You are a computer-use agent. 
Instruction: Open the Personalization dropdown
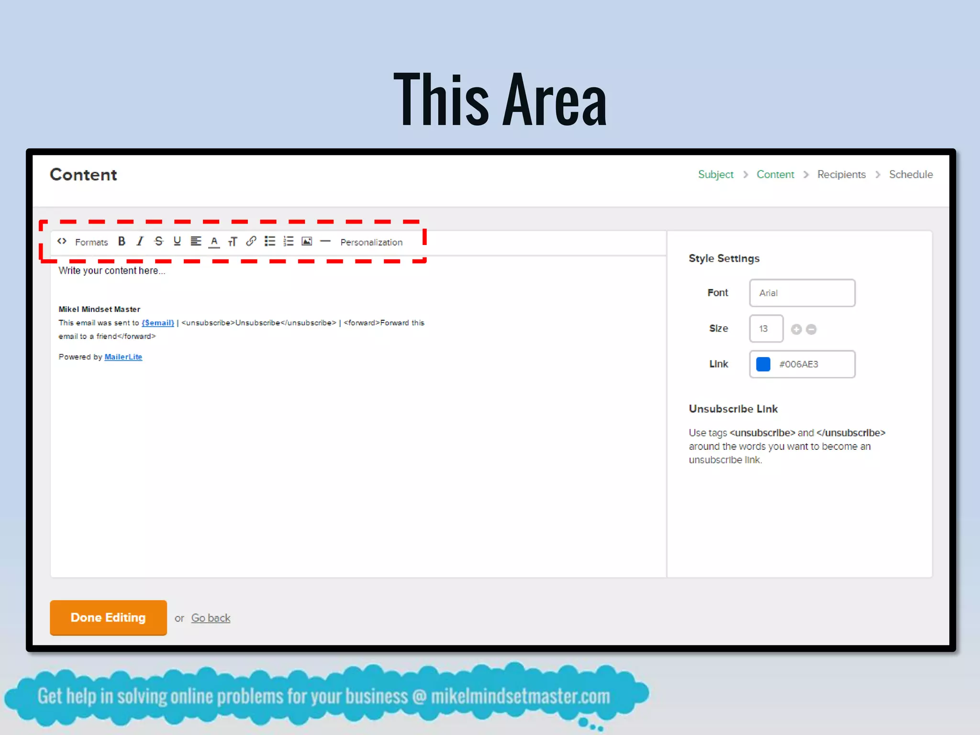[371, 242]
